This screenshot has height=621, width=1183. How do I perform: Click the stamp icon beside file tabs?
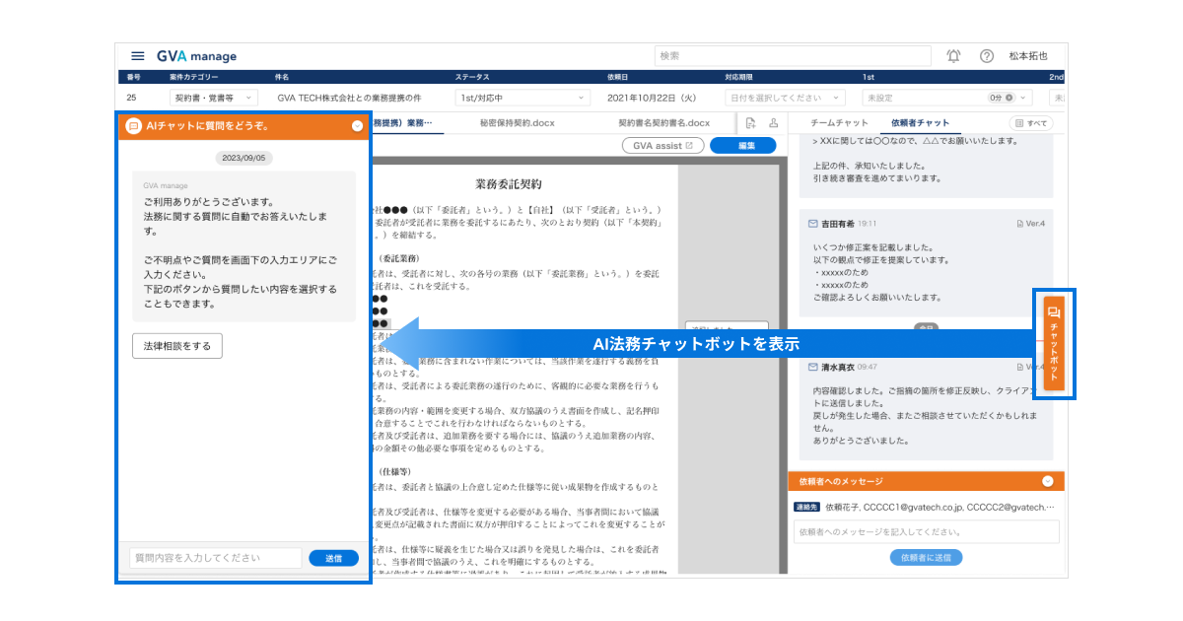click(773, 123)
